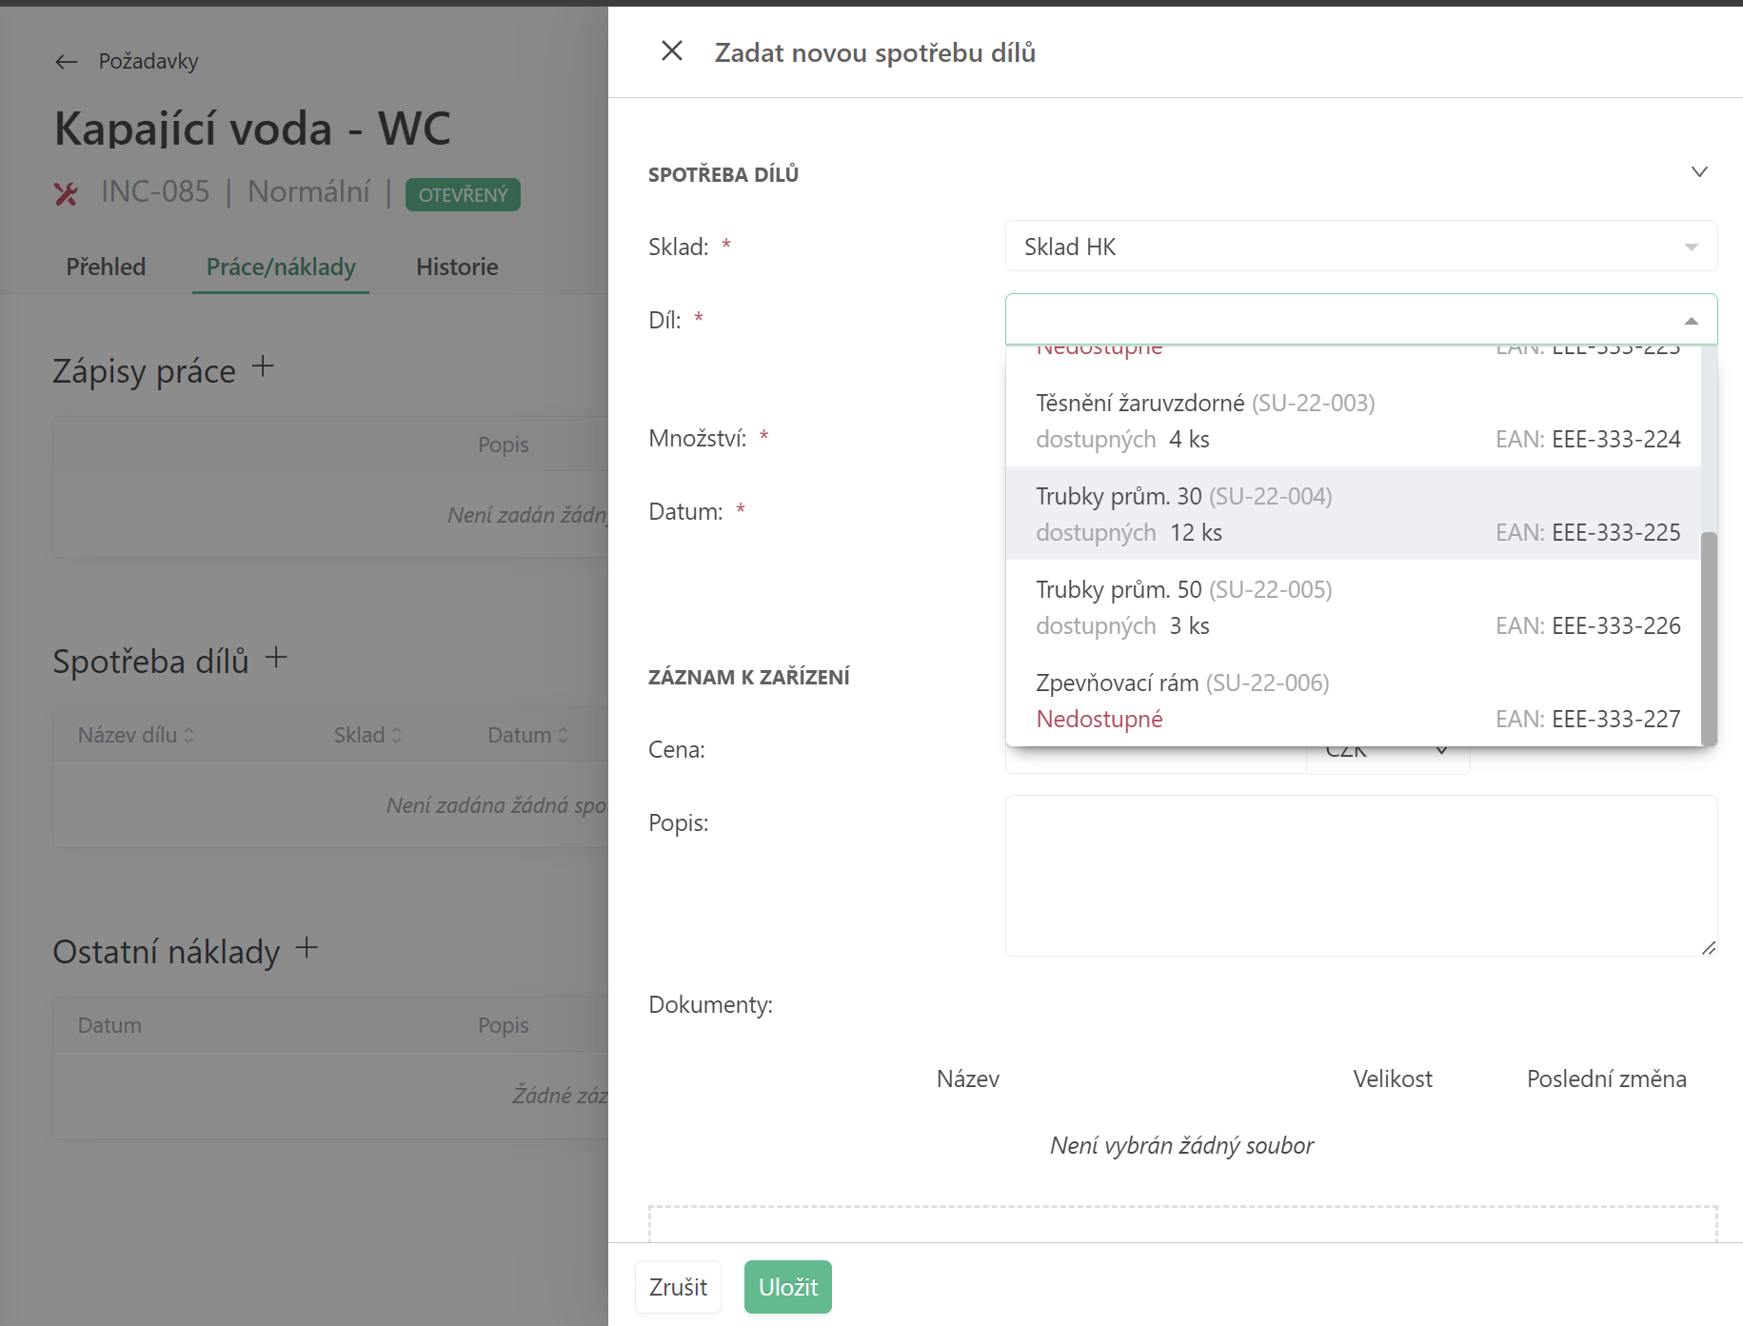Viewport: 1743px width, 1326px height.
Task: Sort by Název dílu column
Action: click(x=135, y=735)
